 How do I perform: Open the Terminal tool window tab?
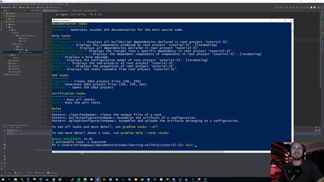(x=28, y=173)
